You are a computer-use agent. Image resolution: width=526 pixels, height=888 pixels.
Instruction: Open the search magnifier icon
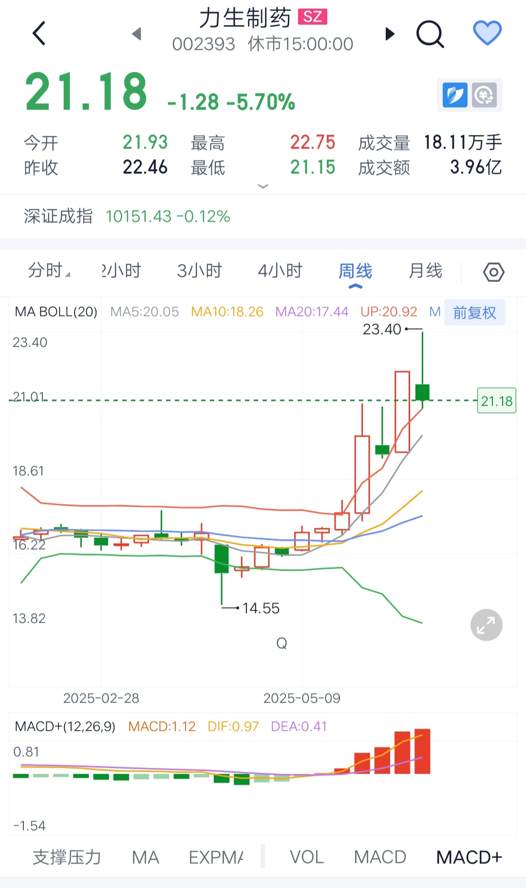click(431, 34)
